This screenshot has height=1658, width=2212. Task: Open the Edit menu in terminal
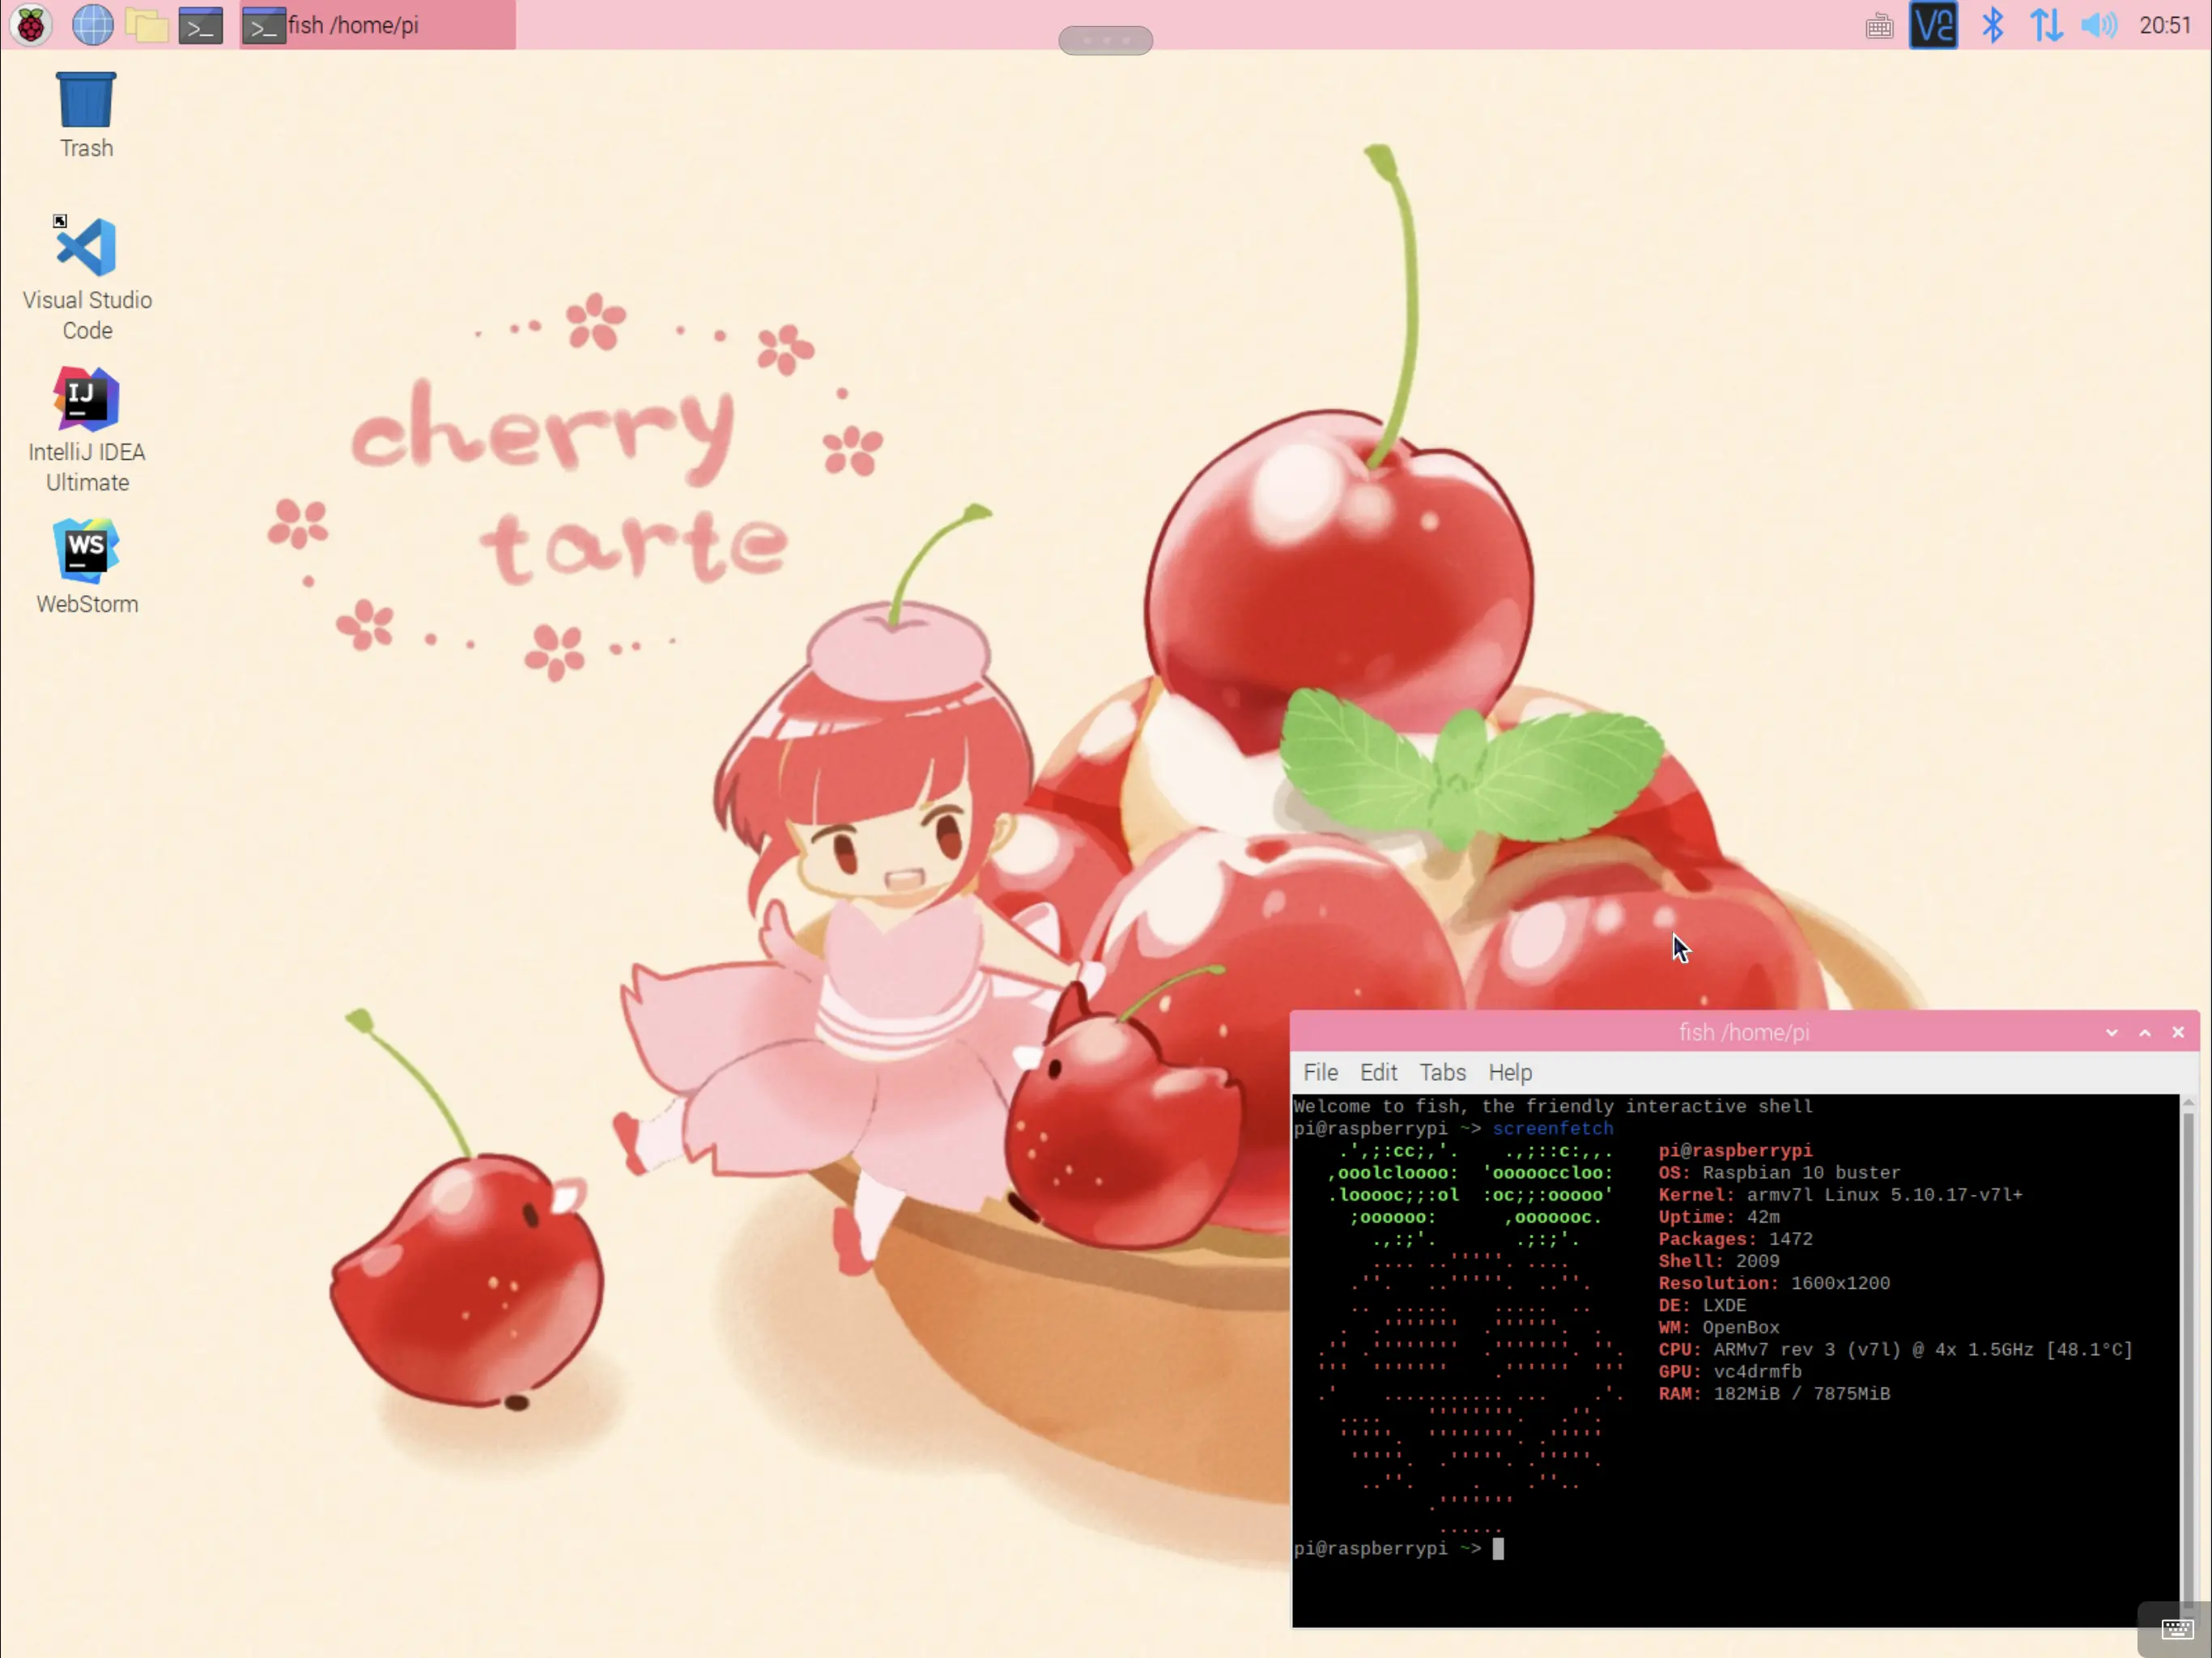coord(1378,1072)
